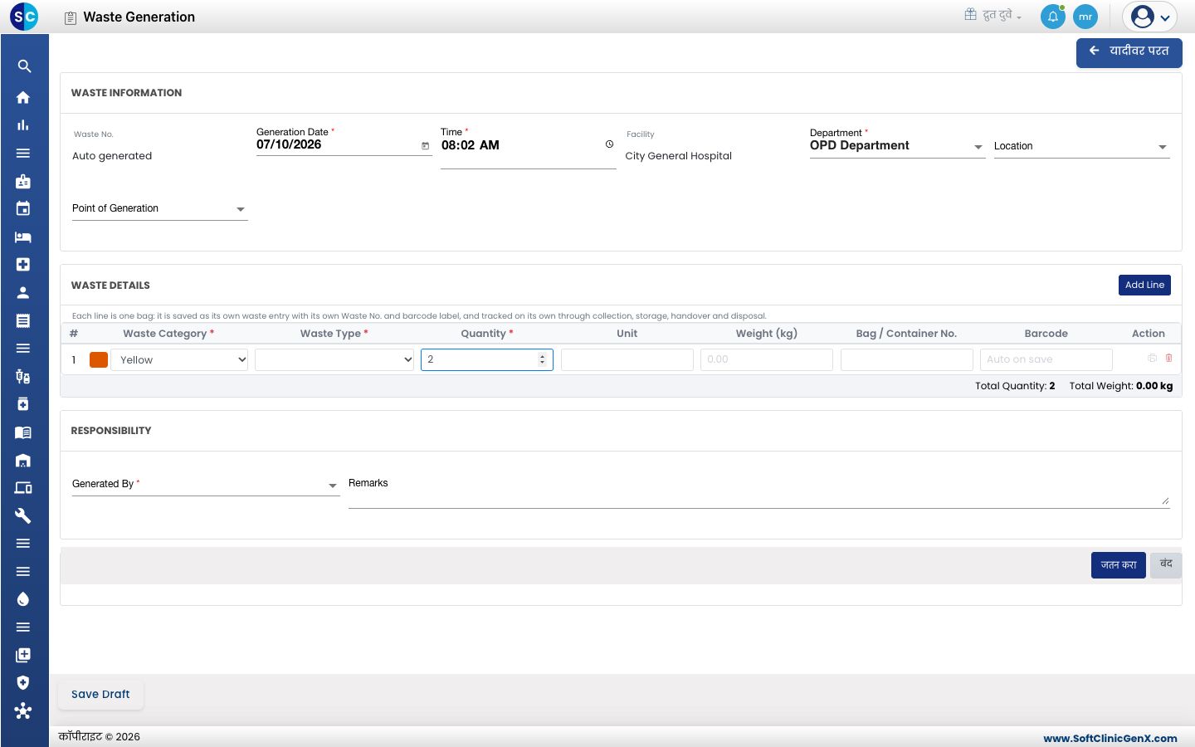The height and width of the screenshot is (747, 1195).
Task: Click the shield icon in the sidebar
Action: tap(23, 683)
